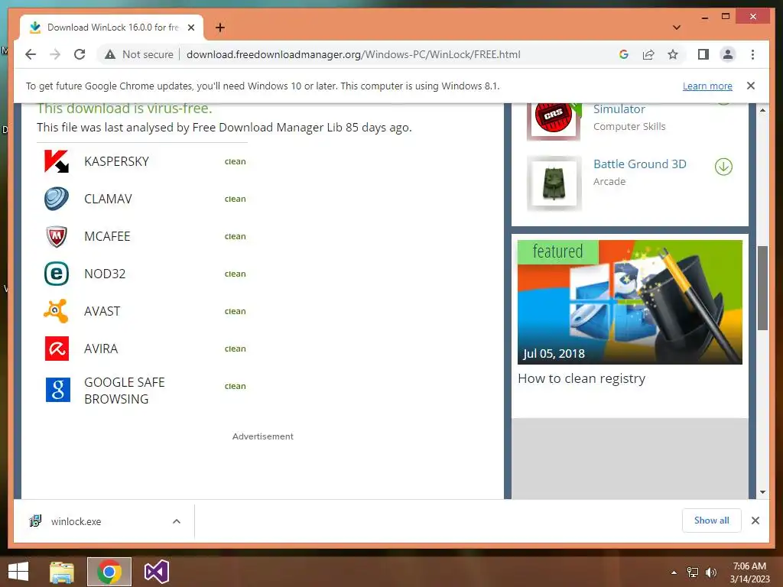Show hidden system tray icons
The image size is (783, 587).
tap(674, 572)
